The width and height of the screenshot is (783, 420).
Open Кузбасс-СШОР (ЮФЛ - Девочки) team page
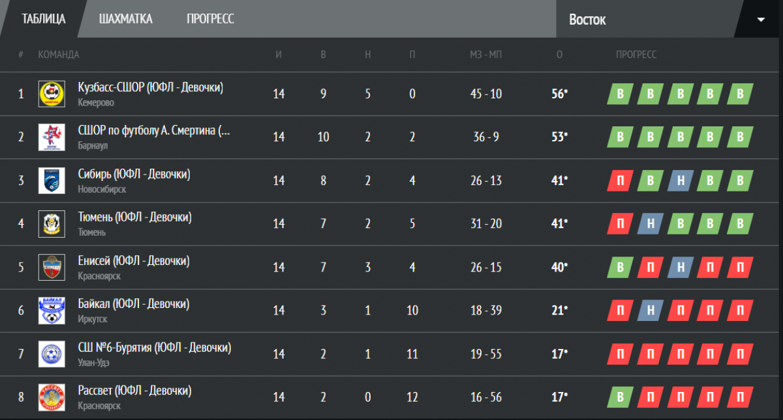[x=150, y=87]
